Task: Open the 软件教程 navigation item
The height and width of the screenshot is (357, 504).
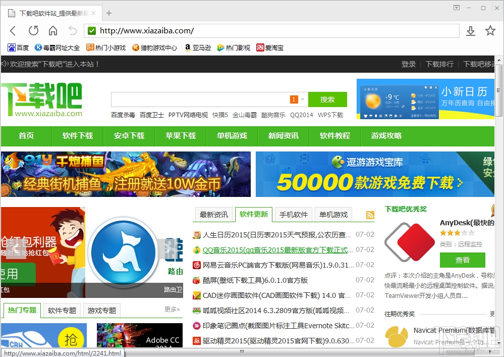Action: coord(335,136)
